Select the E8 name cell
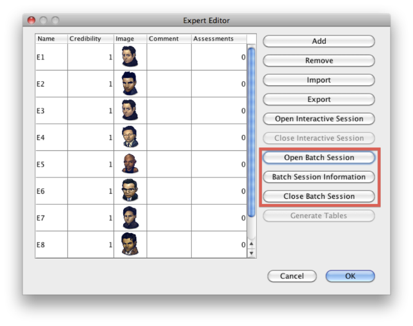This screenshot has width=413, height=326. coord(52,245)
